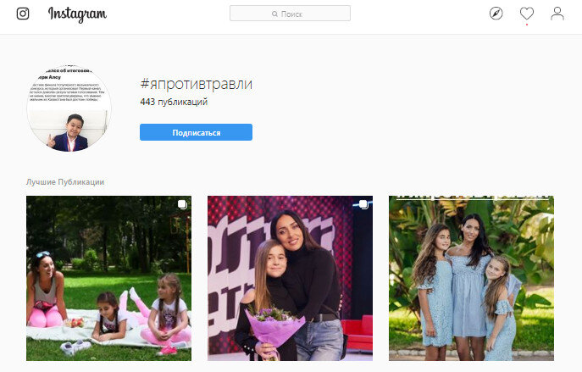The width and height of the screenshot is (582, 372).
Task: Open the hashtag's round avatar image
Action: pos(69,108)
